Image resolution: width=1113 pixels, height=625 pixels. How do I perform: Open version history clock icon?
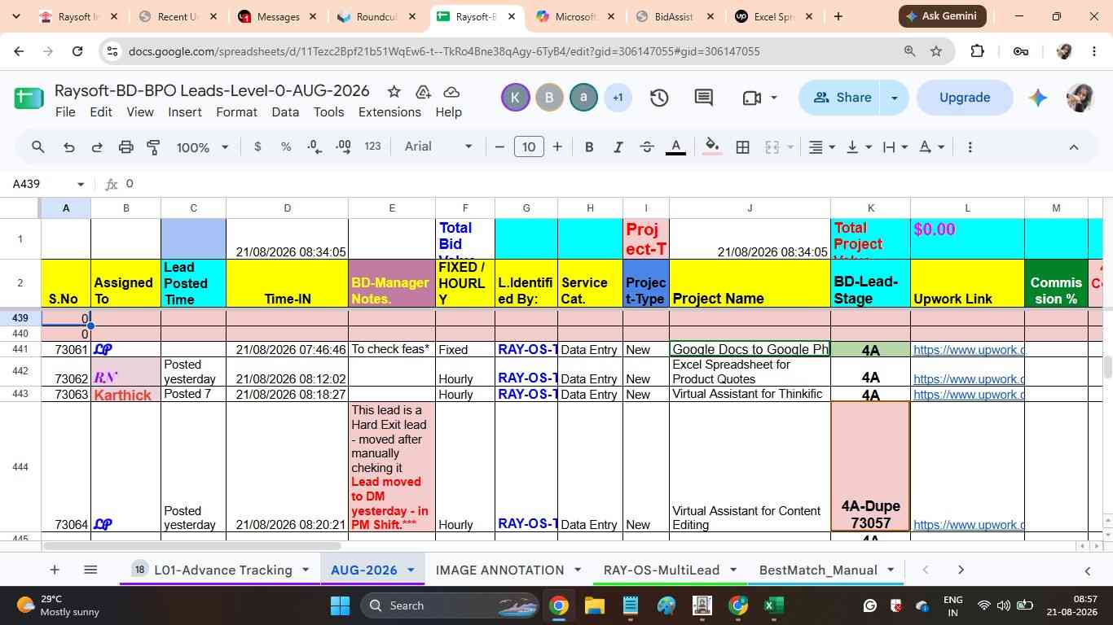point(659,98)
